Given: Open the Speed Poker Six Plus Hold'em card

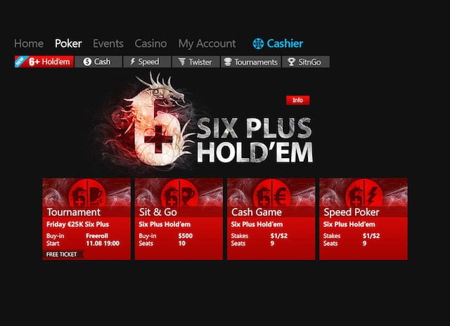Looking at the screenshot, I should 364,219.
